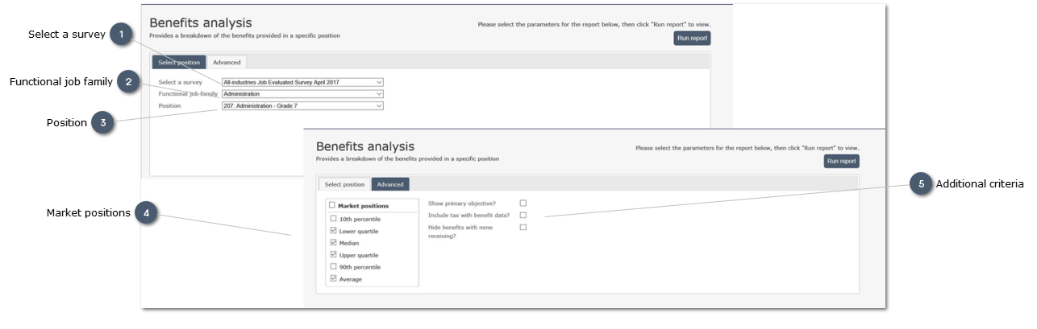Viewport: 1037px width, 329px height.
Task: Uncheck the Lower quartile market position
Action: (334, 231)
